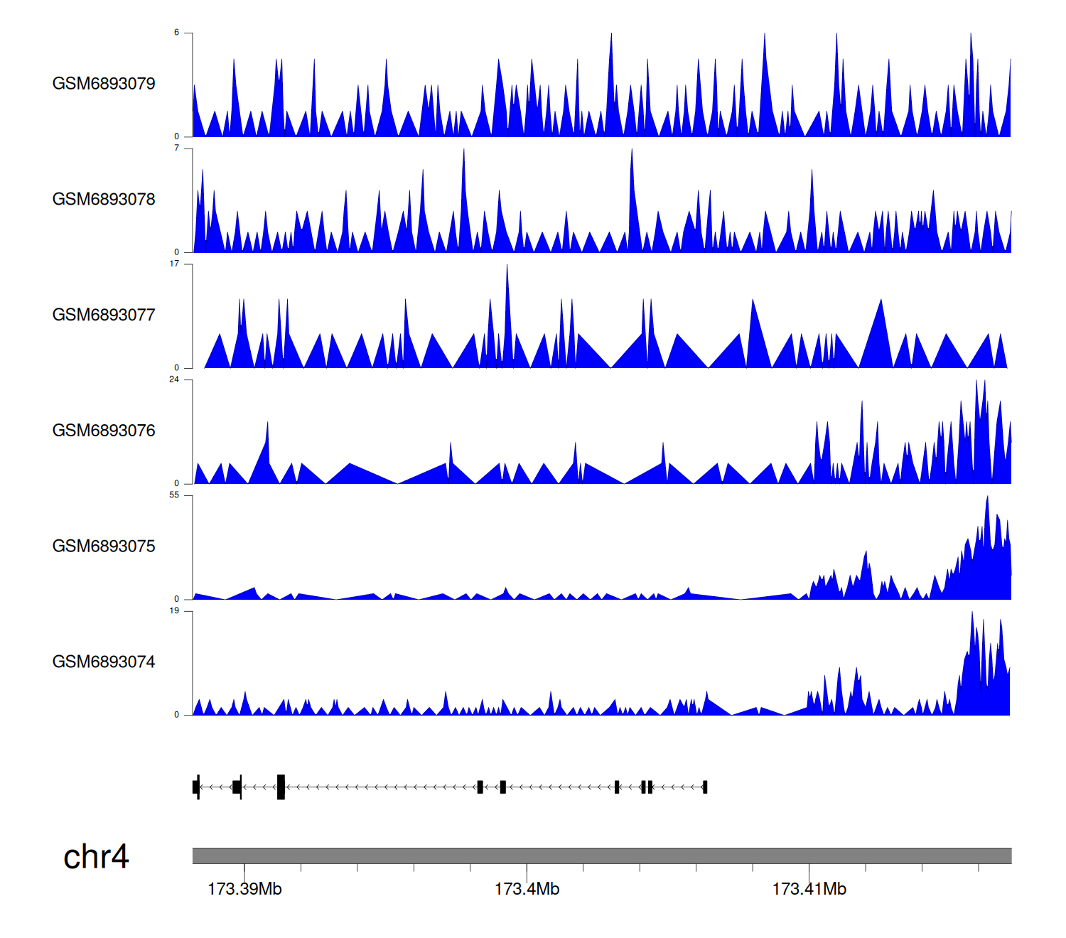The image size is (1066, 938).
Task: Click the y-axis maximum 55 label
Action: pyautogui.click(x=174, y=495)
